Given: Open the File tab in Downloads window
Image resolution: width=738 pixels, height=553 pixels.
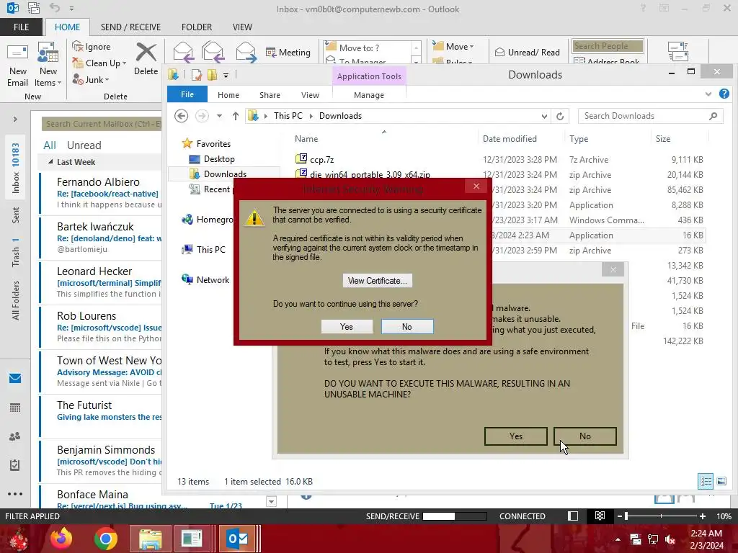Looking at the screenshot, I should pos(187,94).
